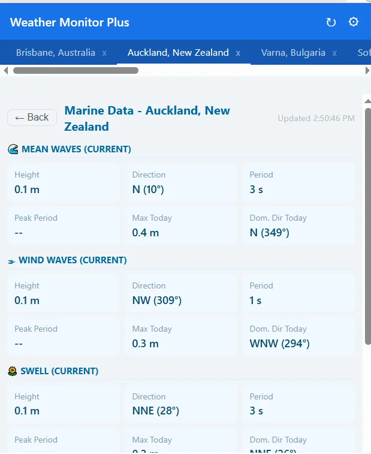
Task: Close the Auckland, New Zealand tab
Action: point(238,53)
